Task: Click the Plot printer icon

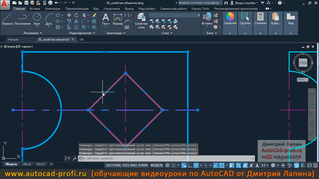Action: click(x=50, y=3)
